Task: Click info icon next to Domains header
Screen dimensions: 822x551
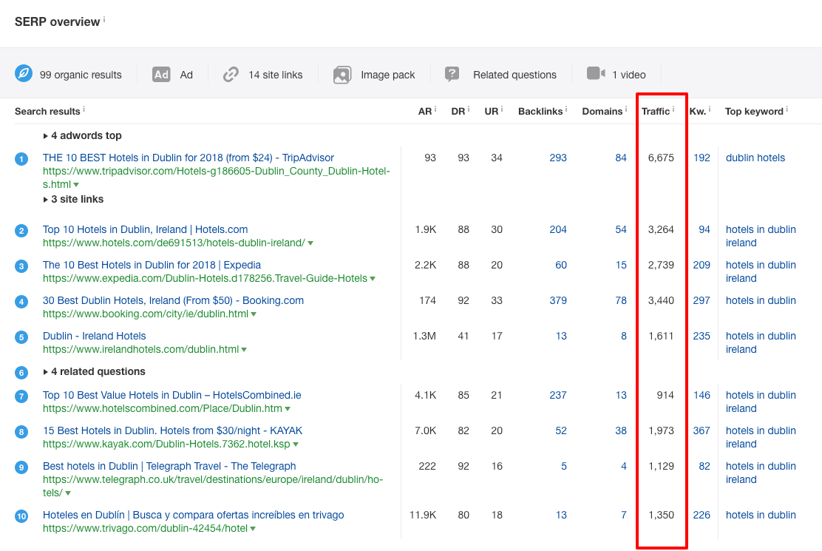Action: [x=626, y=109]
